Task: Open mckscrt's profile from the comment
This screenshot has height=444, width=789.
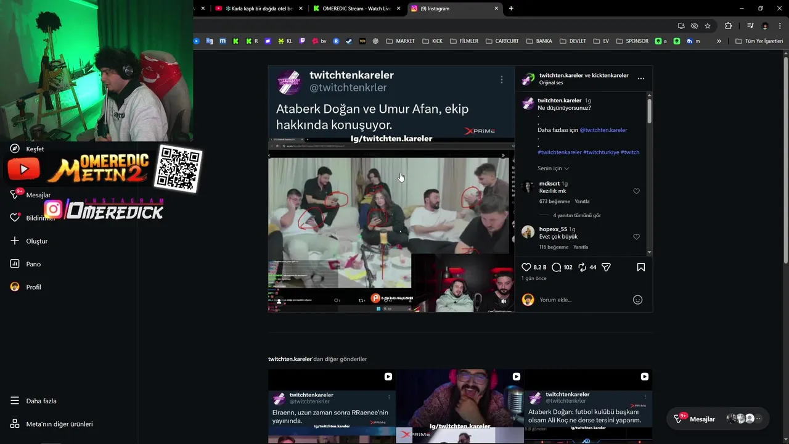Action: pyautogui.click(x=549, y=184)
